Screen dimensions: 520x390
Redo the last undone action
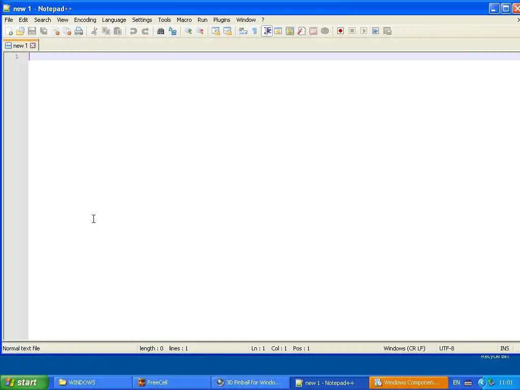(x=145, y=31)
